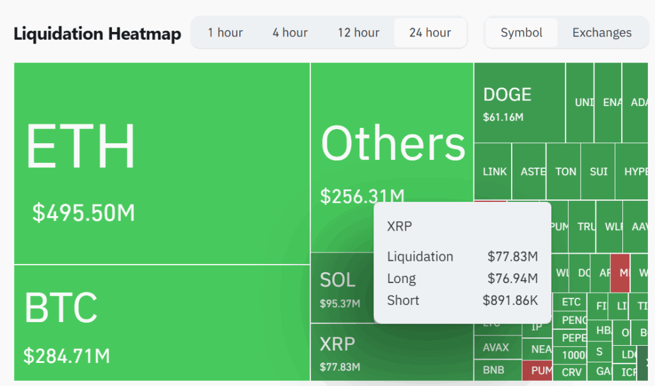Click the PENG heatmap tile

tap(570, 320)
